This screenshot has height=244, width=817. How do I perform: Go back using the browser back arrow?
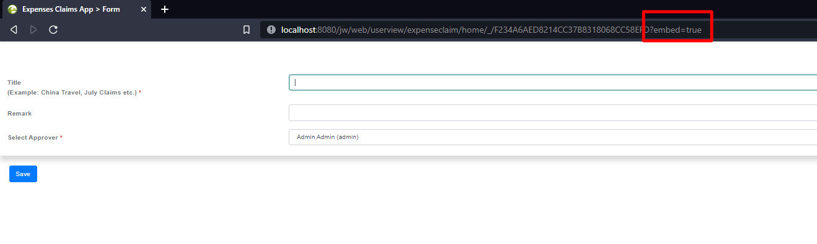(x=14, y=30)
